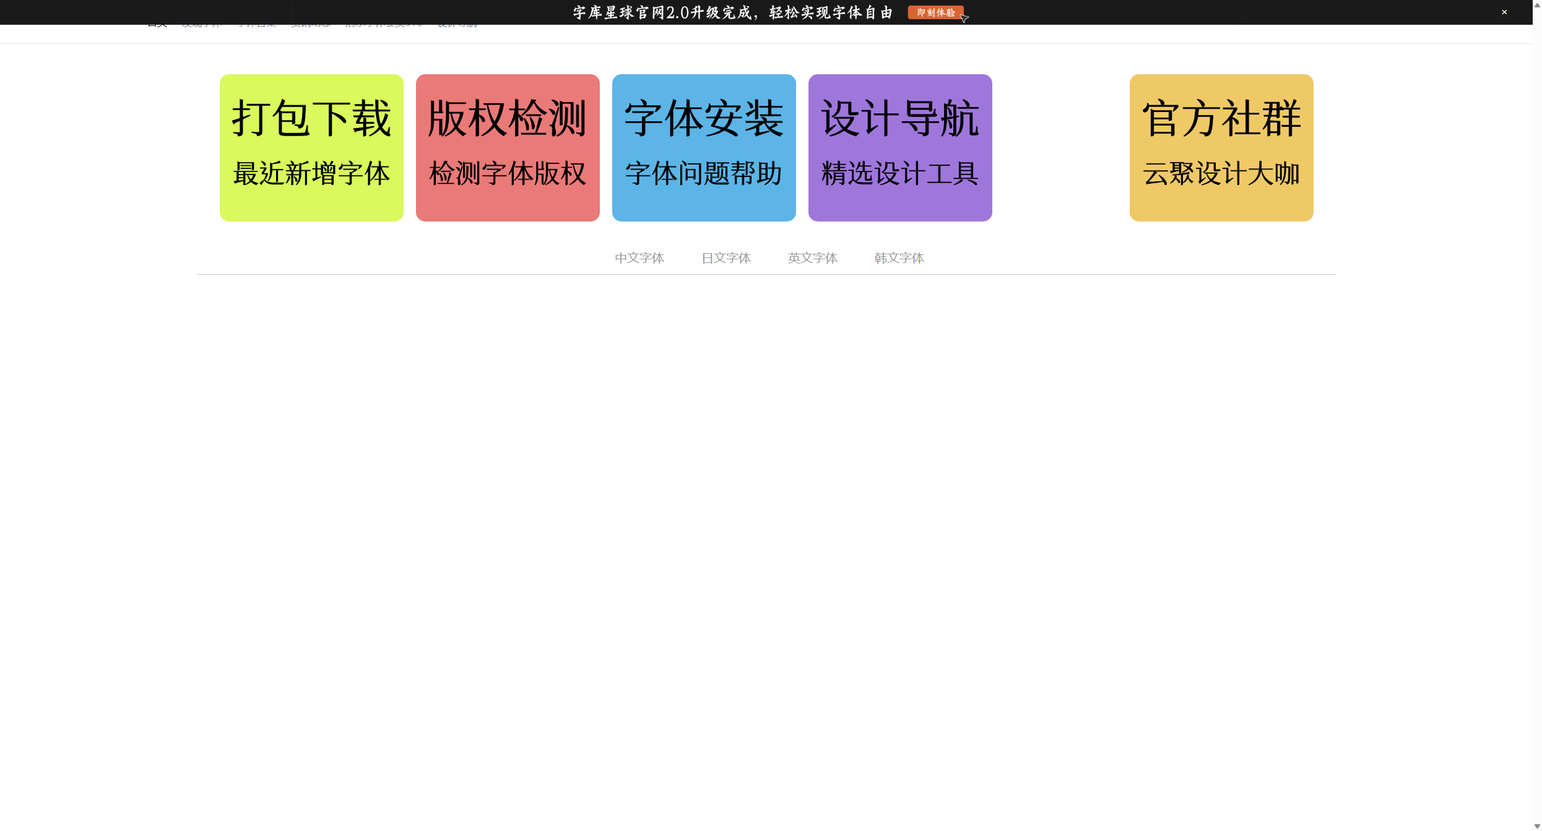Switch to the 日文字体 tab

(726, 258)
